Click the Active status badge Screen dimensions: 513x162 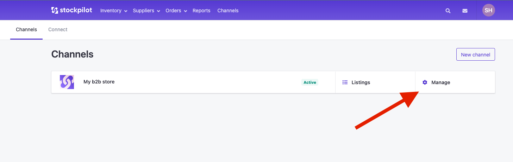coord(310,82)
